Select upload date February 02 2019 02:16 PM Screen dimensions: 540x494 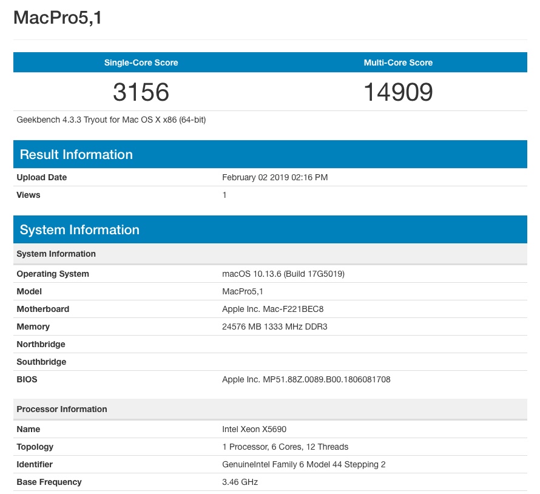click(x=275, y=177)
